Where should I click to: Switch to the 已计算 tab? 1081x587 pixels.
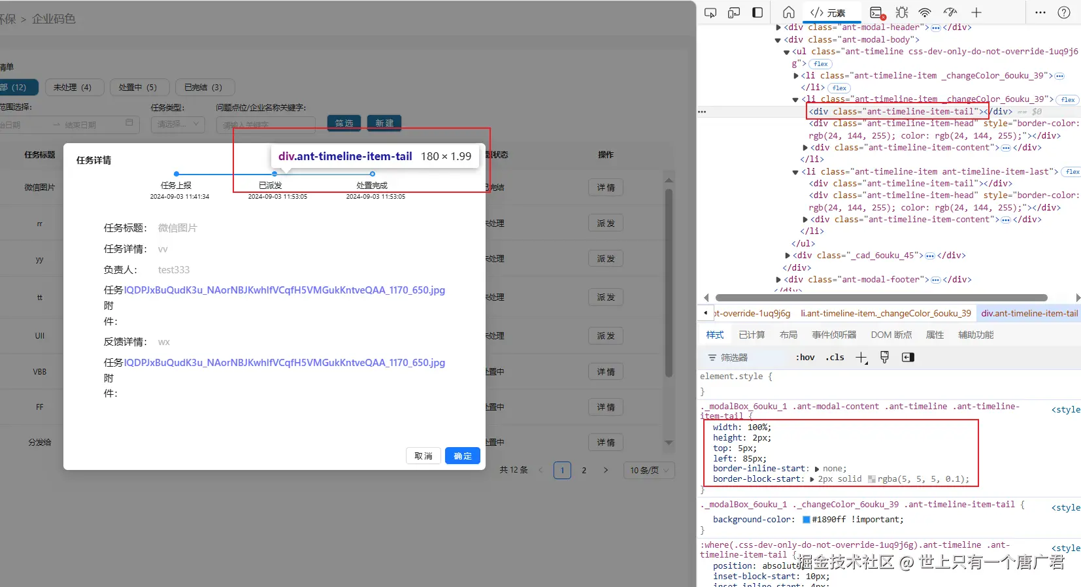[x=752, y=335]
